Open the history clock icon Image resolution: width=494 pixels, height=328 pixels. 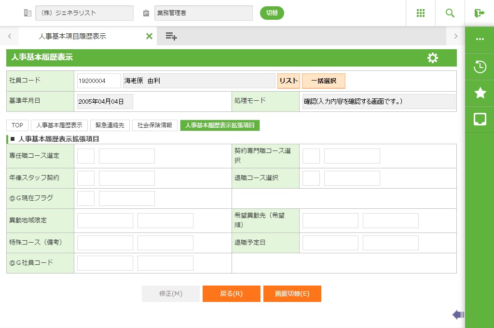click(x=480, y=67)
